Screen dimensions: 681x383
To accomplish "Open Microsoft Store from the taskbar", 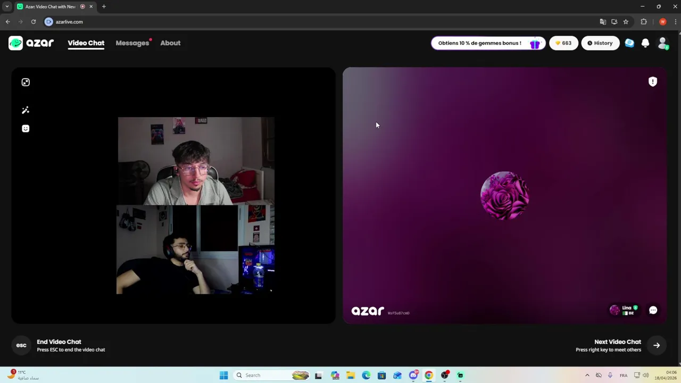I will [x=381, y=375].
